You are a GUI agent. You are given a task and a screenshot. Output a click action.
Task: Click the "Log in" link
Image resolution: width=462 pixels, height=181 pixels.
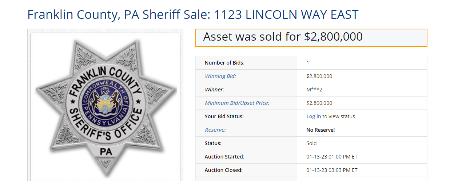click(x=314, y=116)
